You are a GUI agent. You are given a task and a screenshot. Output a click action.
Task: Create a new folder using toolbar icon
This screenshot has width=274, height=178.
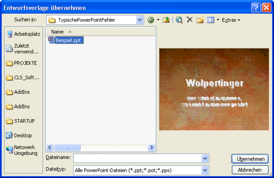pos(200,20)
